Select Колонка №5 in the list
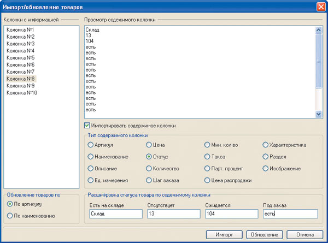The height and width of the screenshot is (243, 328). coord(21,58)
